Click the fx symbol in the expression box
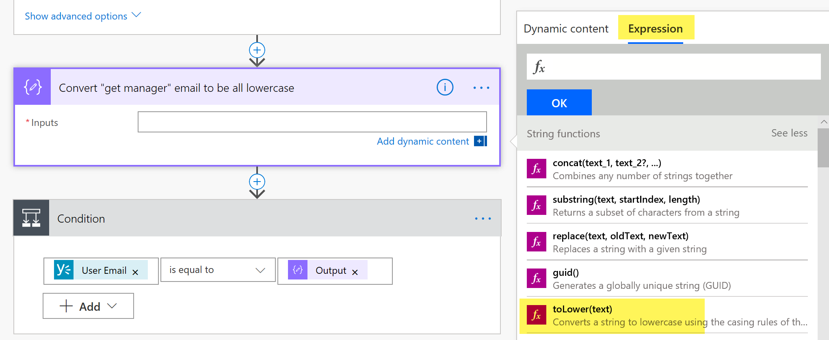829x340 pixels. (x=539, y=67)
